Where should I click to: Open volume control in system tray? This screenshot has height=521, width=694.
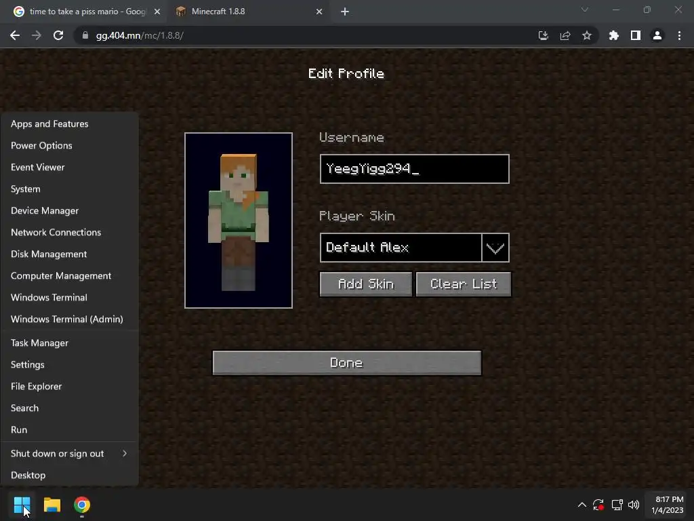point(634,505)
